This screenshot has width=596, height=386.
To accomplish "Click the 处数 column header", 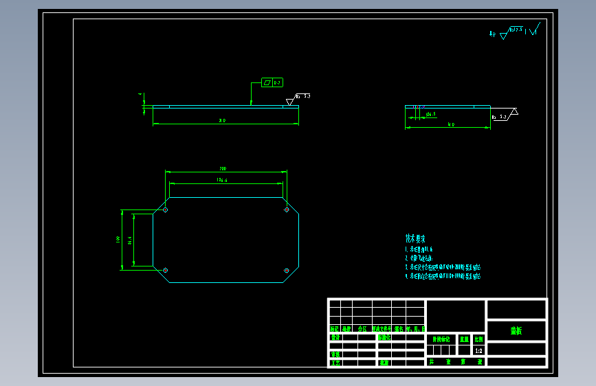I will [x=346, y=328].
